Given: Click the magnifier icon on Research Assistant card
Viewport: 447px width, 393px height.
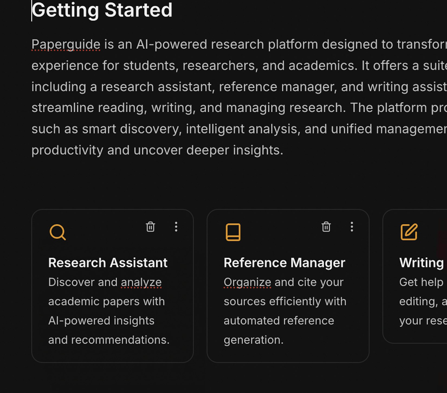Looking at the screenshot, I should click(x=57, y=232).
